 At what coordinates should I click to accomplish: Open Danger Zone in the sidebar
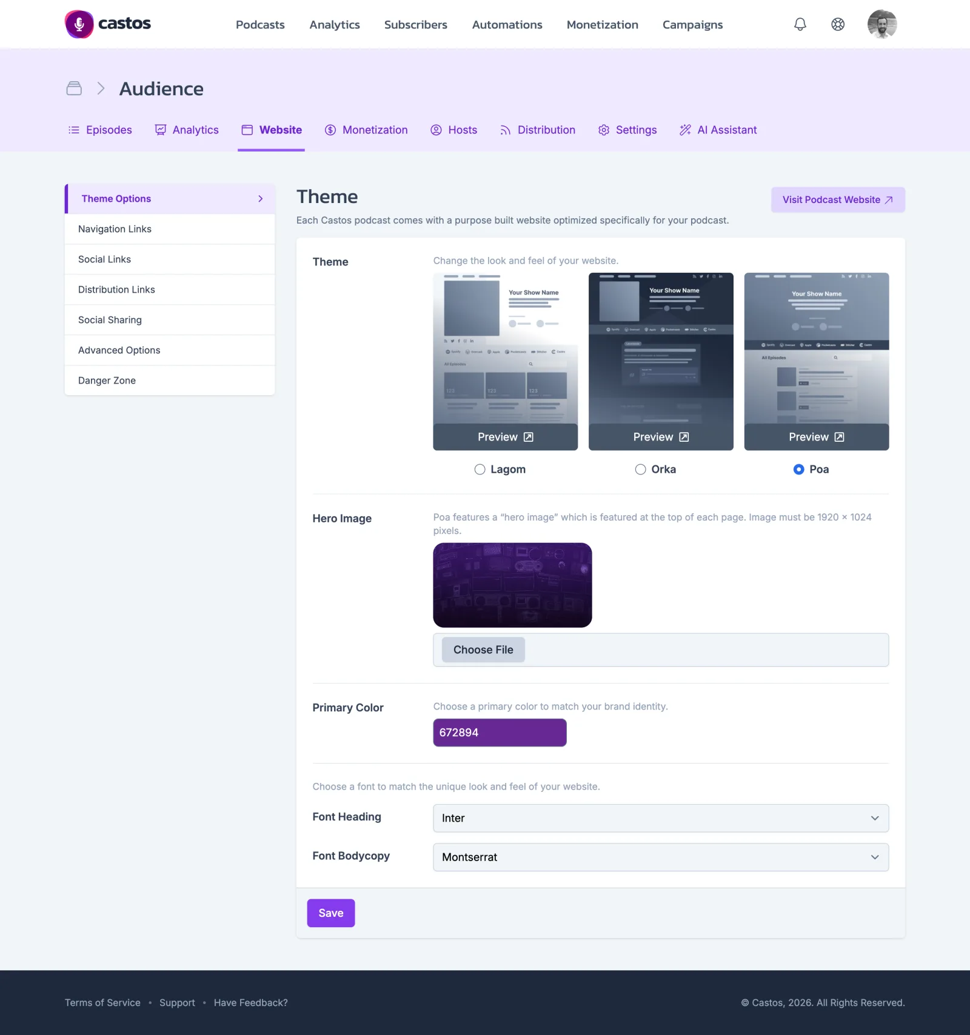pos(170,381)
